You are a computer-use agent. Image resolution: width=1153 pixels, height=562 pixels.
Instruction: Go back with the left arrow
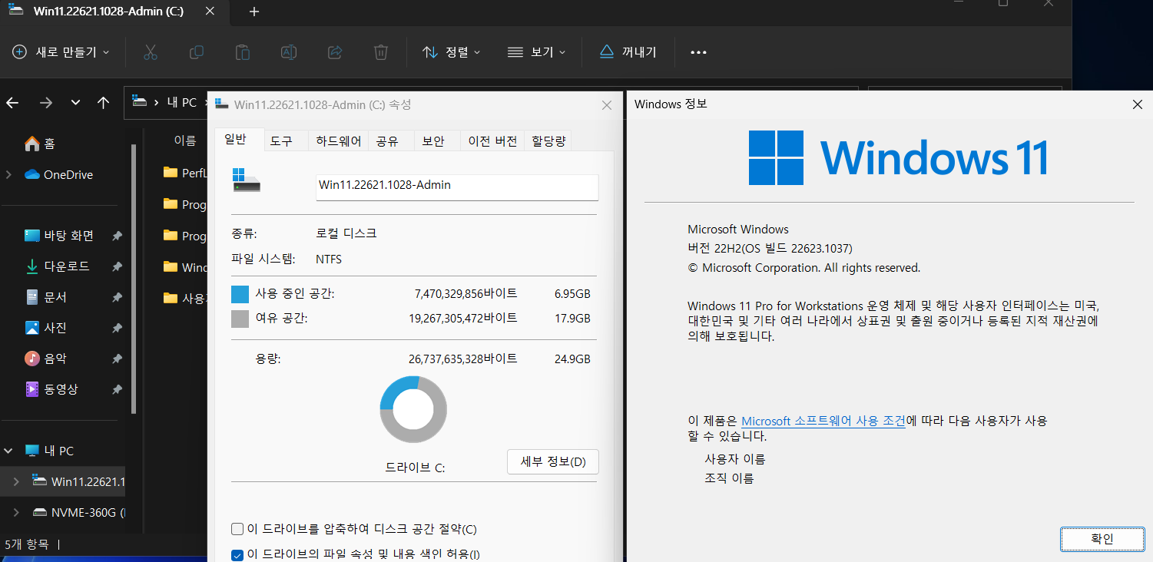pos(12,102)
